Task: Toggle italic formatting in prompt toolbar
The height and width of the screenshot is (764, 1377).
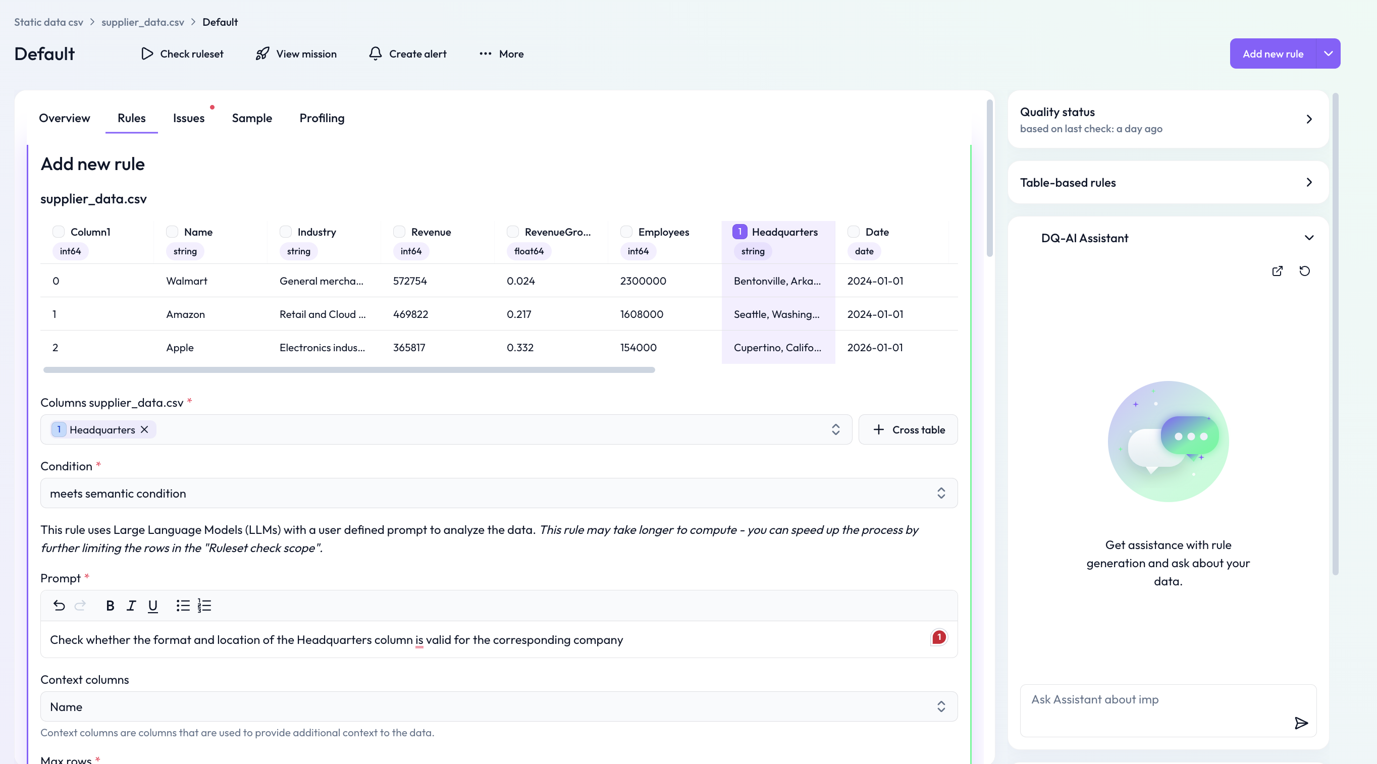Action: 131,606
